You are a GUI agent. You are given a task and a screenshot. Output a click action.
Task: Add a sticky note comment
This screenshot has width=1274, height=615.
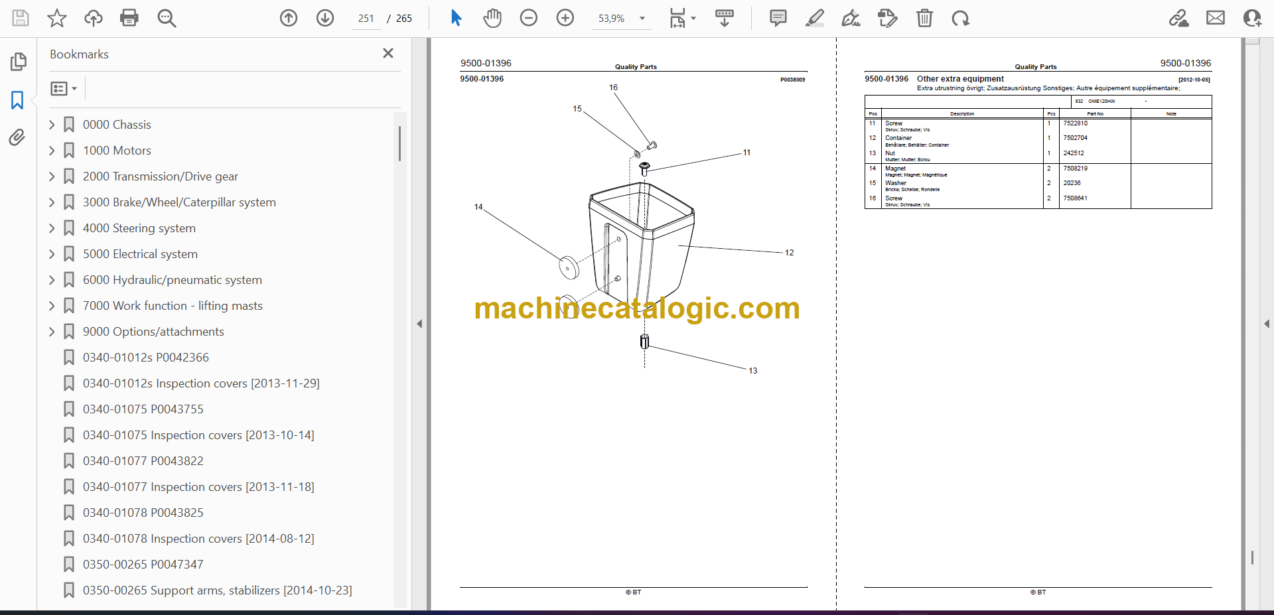click(778, 18)
